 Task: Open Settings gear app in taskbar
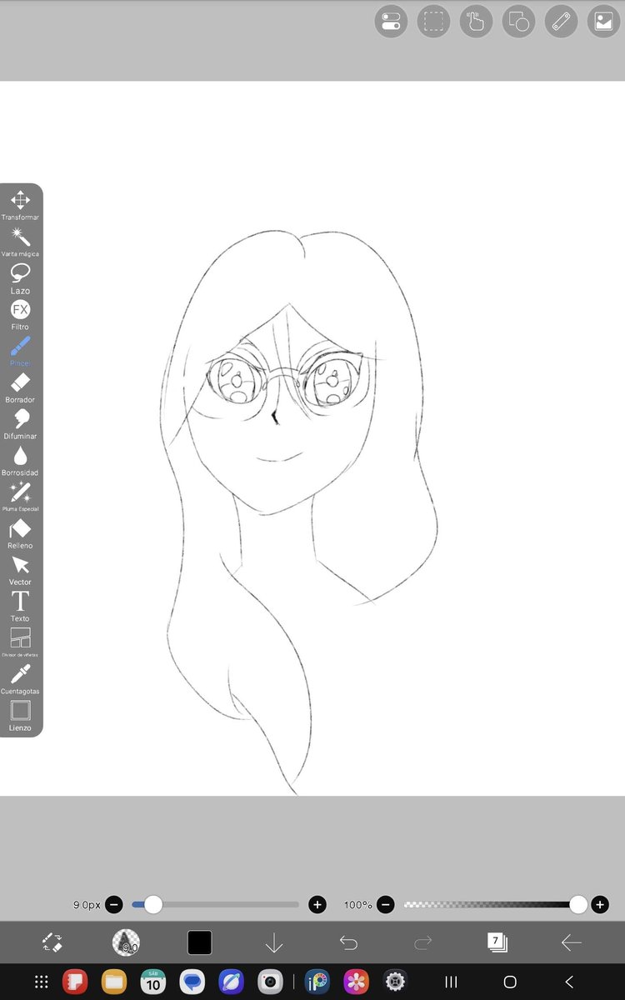pos(395,982)
